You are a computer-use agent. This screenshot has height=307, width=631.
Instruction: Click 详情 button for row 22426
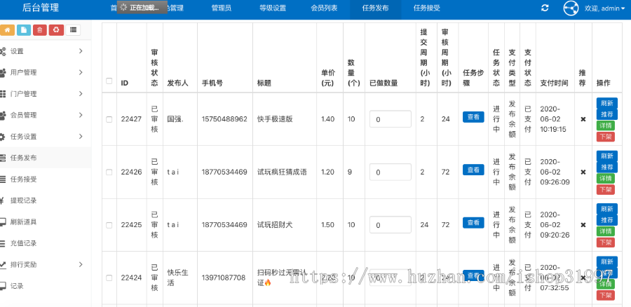click(606, 178)
